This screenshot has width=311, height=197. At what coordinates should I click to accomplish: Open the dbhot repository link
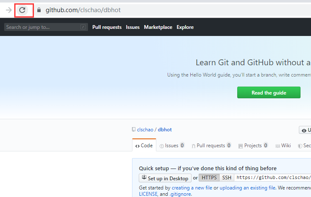point(165,130)
